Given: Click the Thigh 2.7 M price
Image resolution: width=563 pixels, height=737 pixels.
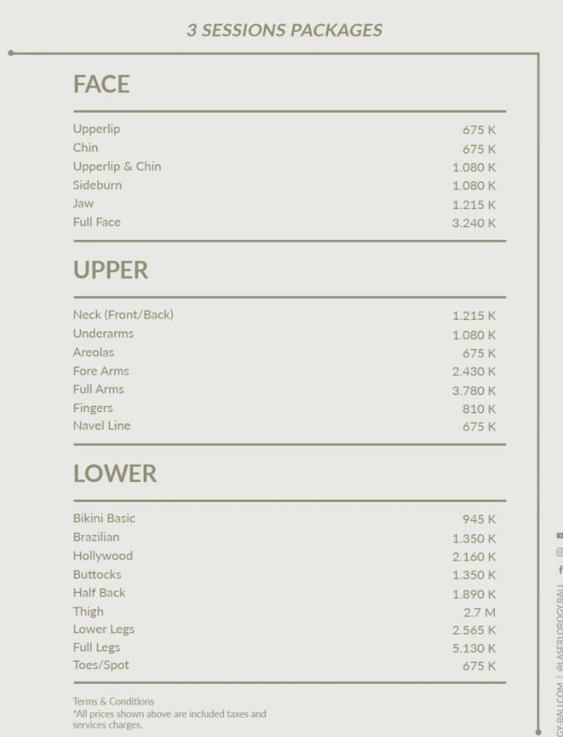Looking at the screenshot, I should tap(480, 612).
